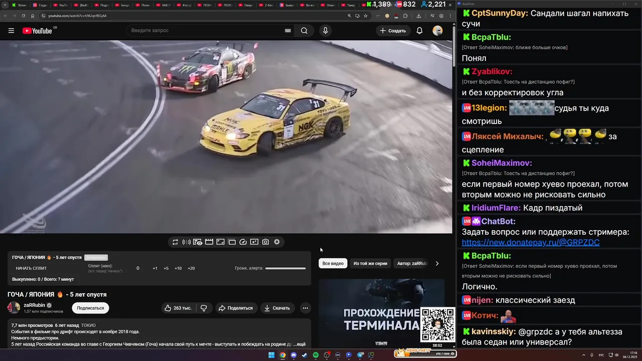Click SoheiMaximov username in chat
The height and width of the screenshot is (361, 642).
point(502,163)
